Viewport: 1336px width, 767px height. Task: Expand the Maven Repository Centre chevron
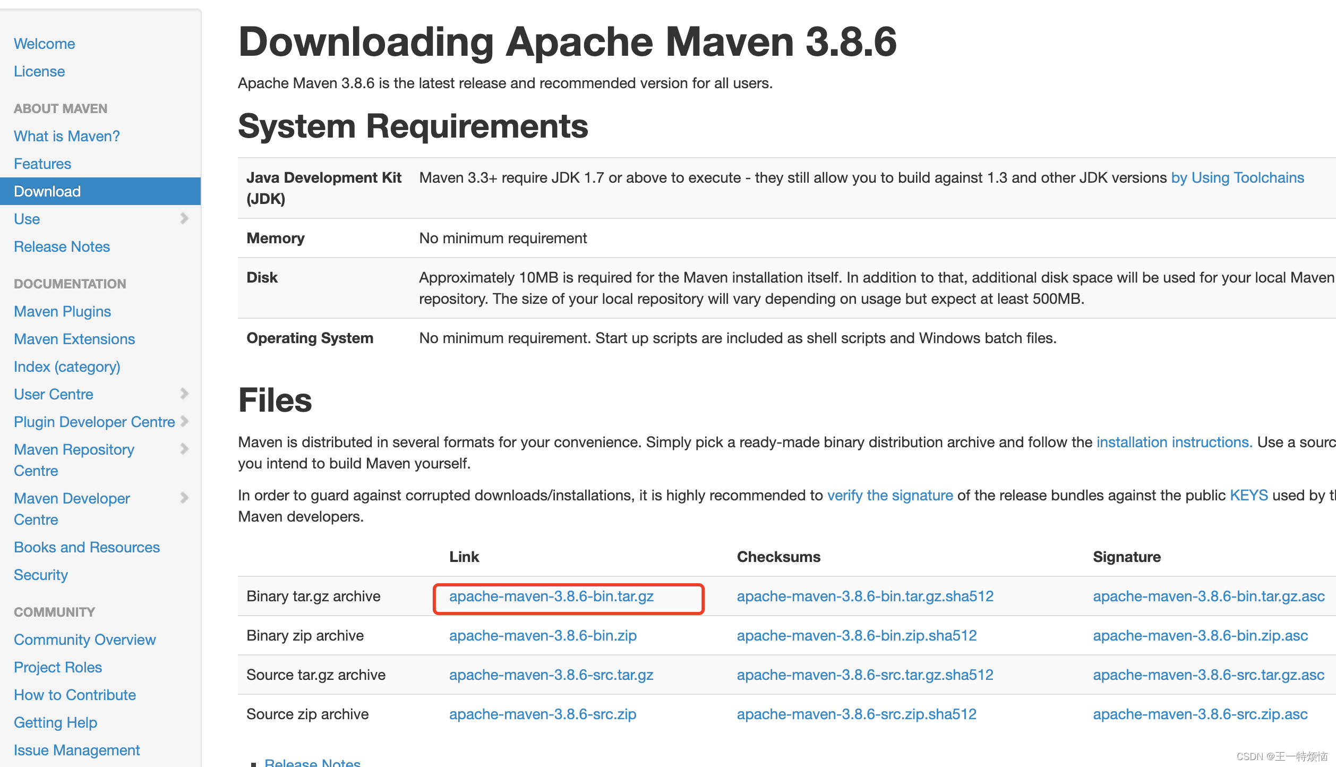click(184, 449)
